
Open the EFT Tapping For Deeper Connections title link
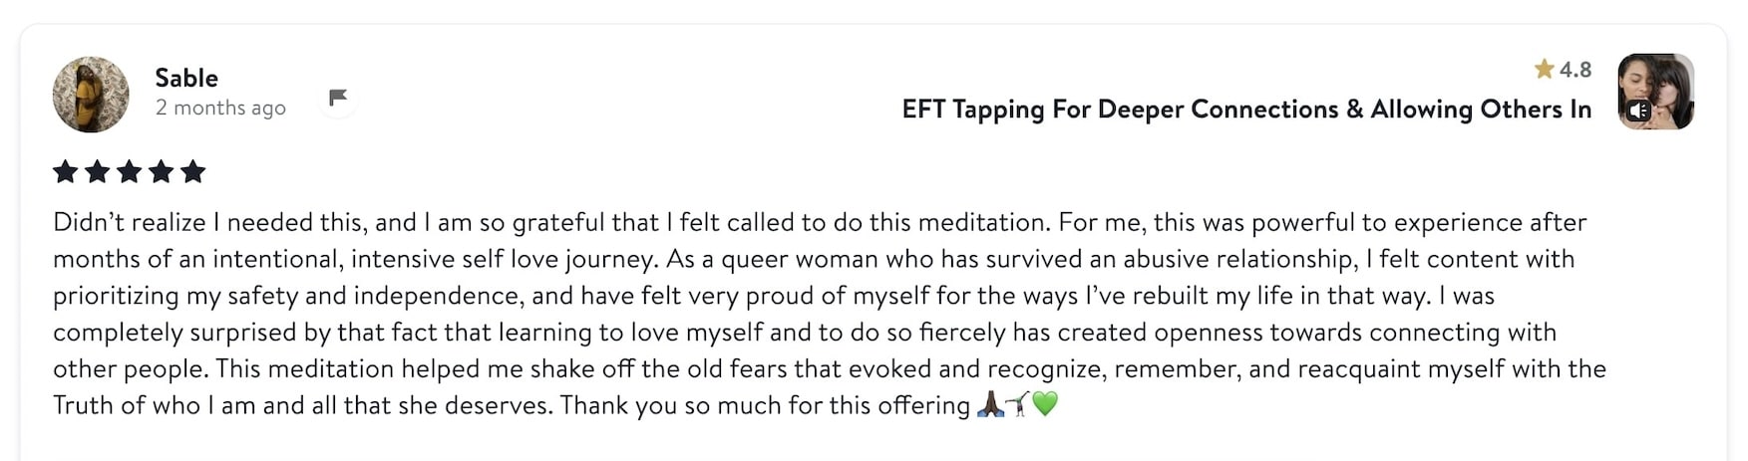(x=1246, y=110)
